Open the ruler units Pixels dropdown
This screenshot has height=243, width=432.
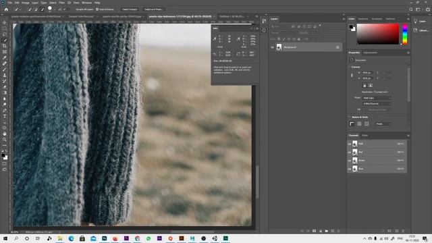383,124
